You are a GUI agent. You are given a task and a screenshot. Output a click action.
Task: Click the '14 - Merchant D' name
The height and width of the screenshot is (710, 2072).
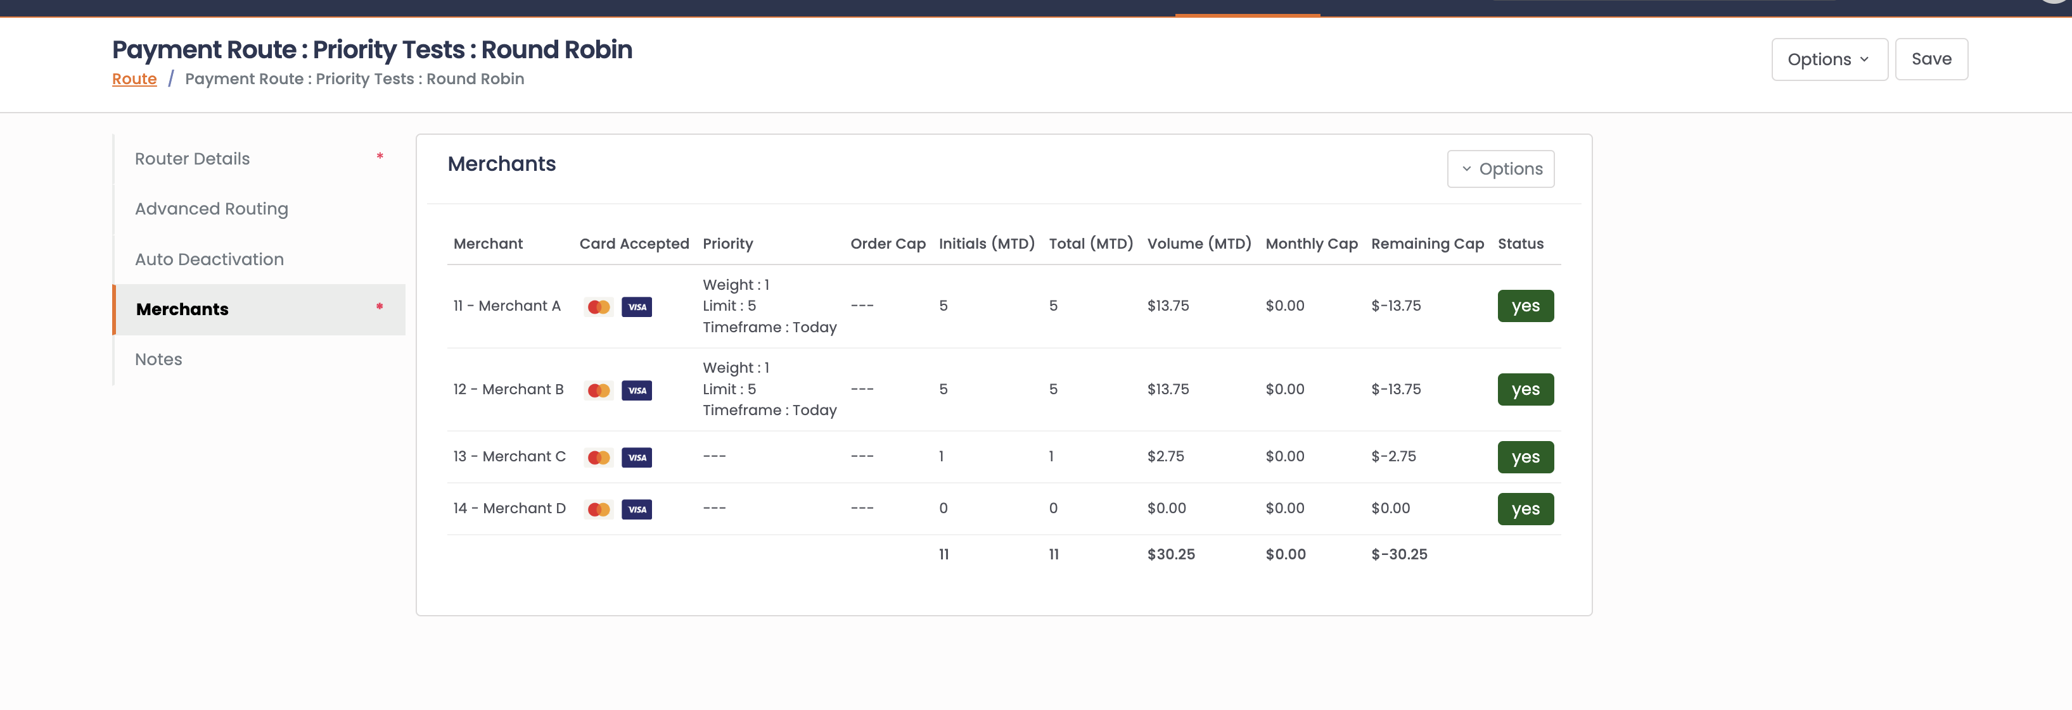click(x=509, y=508)
